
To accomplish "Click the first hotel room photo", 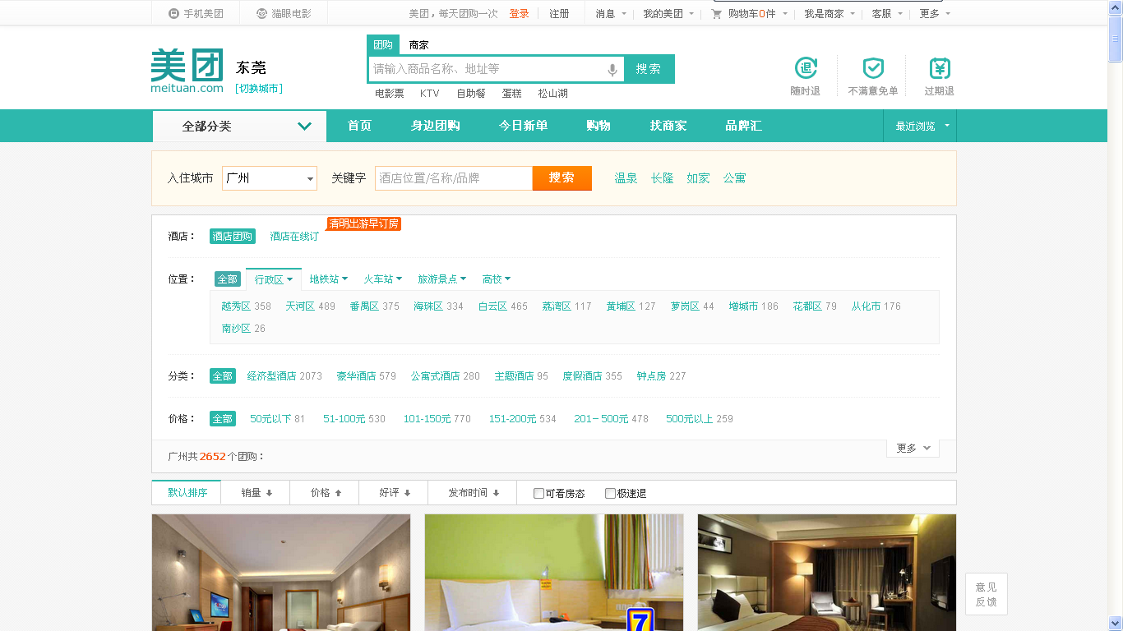I will pyautogui.click(x=280, y=573).
